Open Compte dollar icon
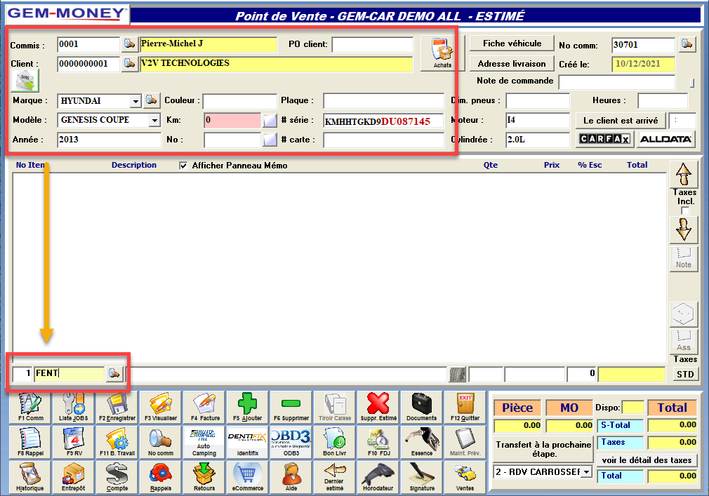Image resolution: width=709 pixels, height=496 pixels. [x=117, y=478]
